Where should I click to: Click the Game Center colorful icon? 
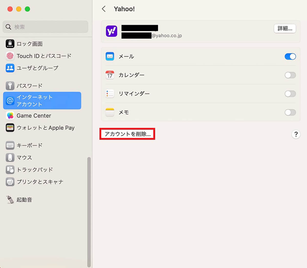coord(10,116)
